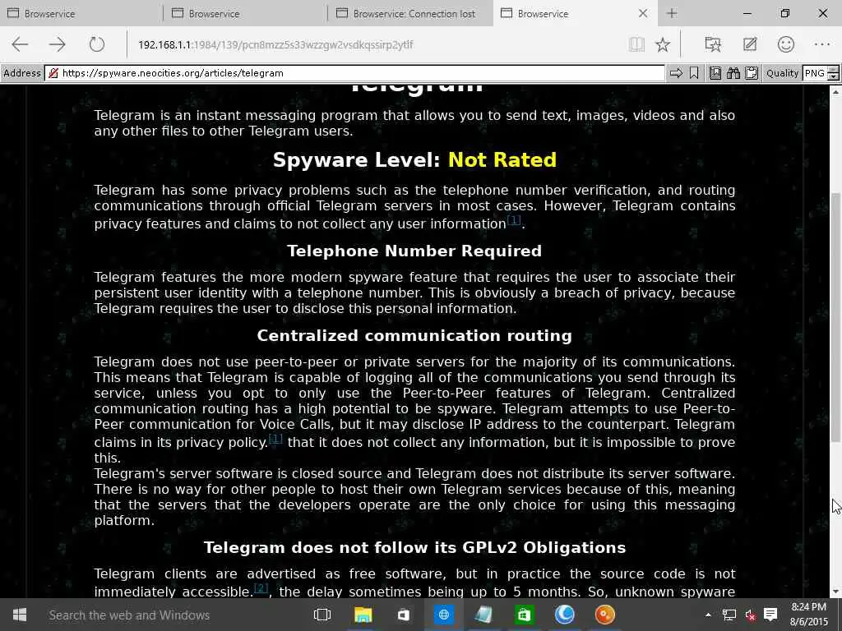Click the Edge address bar URL
This screenshot has width=842, height=631.
(275, 44)
